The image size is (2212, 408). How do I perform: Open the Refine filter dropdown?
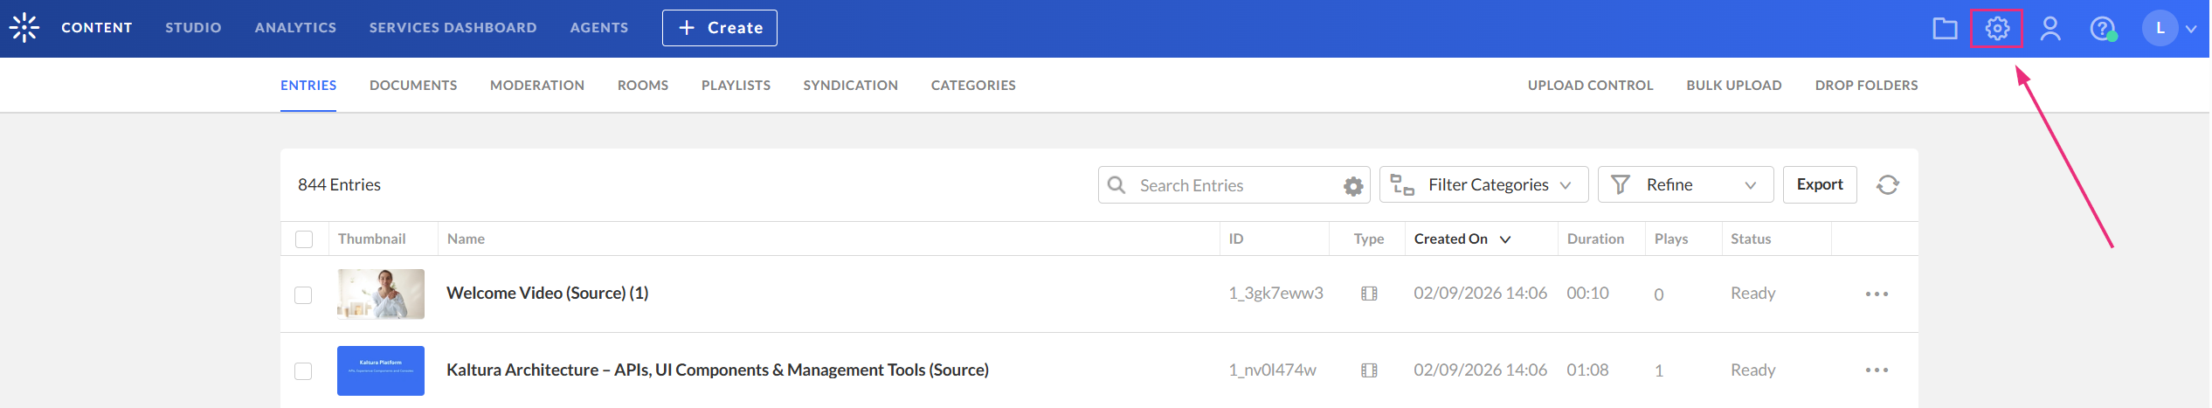[1685, 185]
